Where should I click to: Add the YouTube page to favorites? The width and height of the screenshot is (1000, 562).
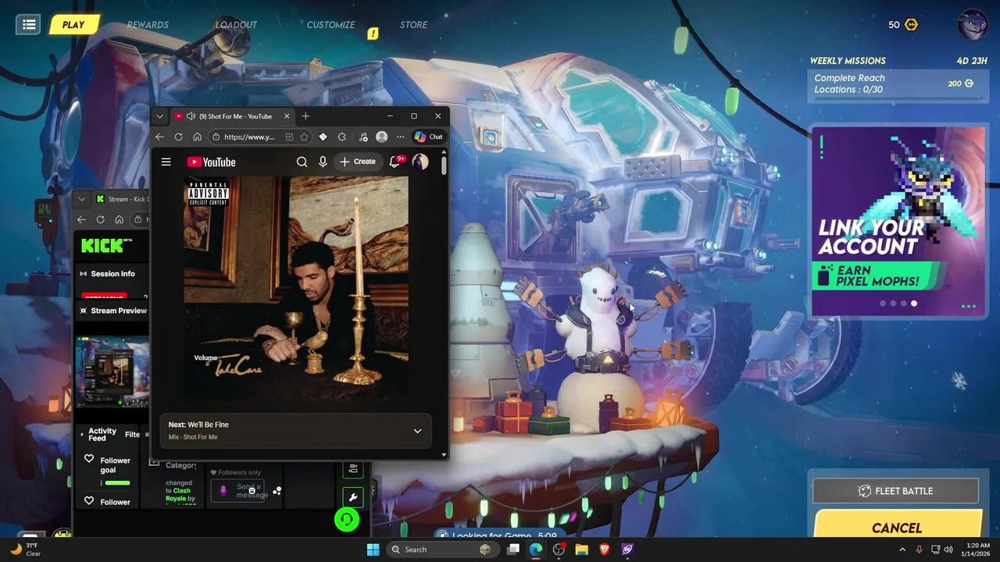point(304,137)
